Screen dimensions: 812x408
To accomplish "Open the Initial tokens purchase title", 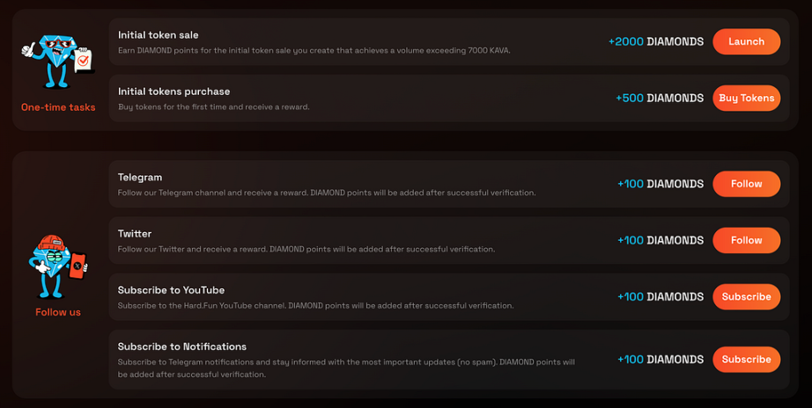I will pos(174,91).
